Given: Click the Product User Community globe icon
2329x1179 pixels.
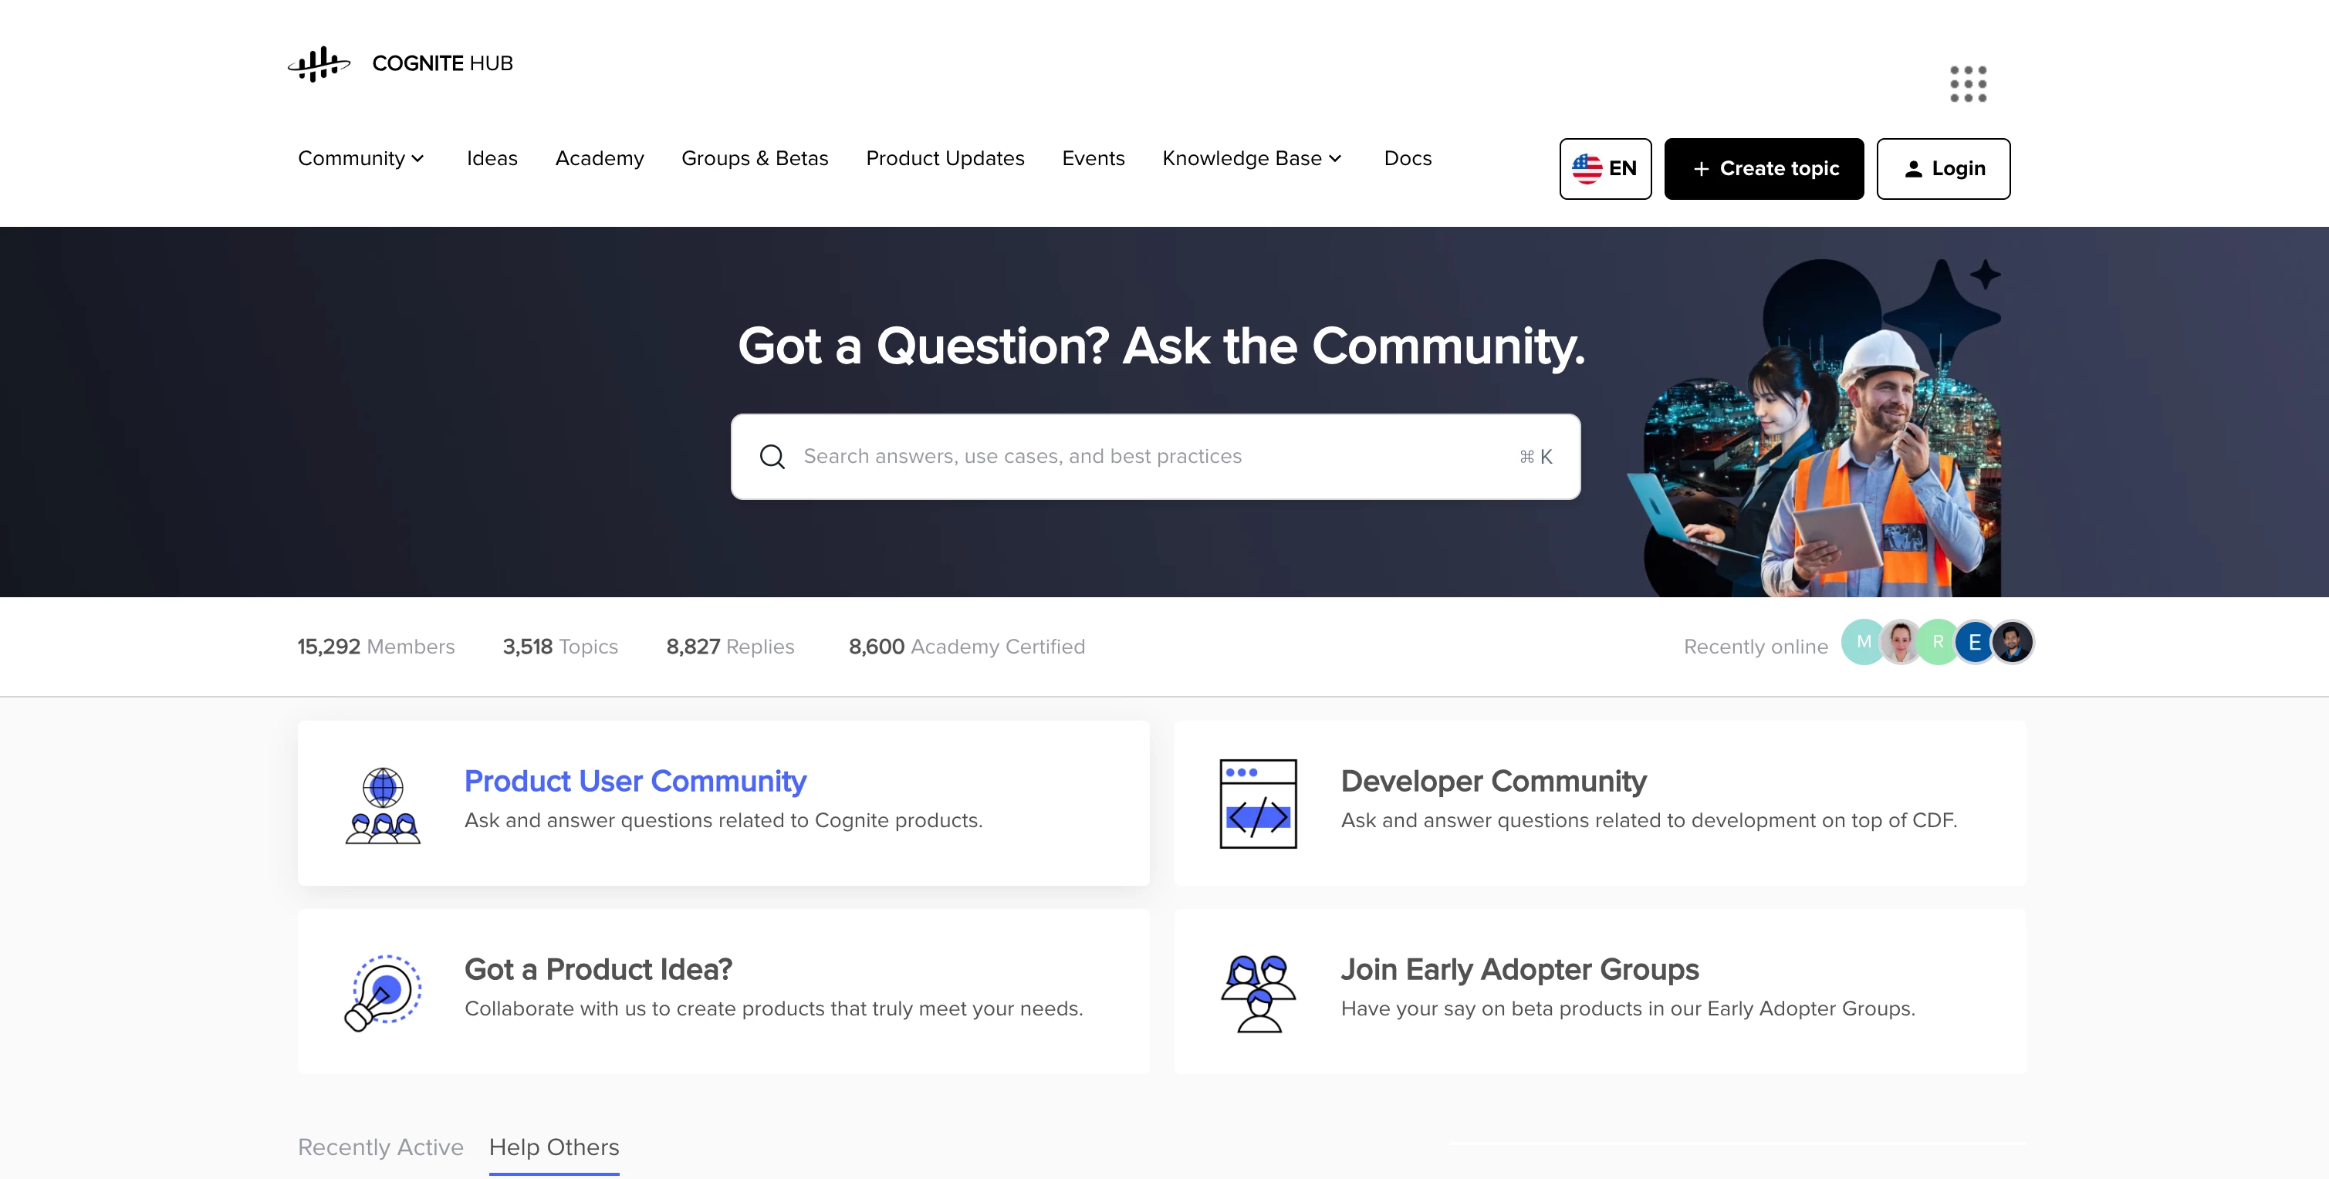Looking at the screenshot, I should [383, 805].
